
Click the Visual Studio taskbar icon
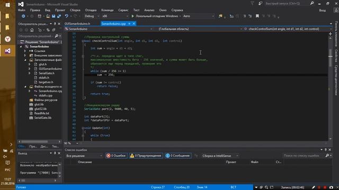(x=7, y=51)
